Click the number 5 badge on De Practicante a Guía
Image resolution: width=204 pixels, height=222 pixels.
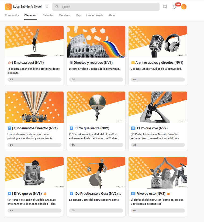(x=71, y=193)
